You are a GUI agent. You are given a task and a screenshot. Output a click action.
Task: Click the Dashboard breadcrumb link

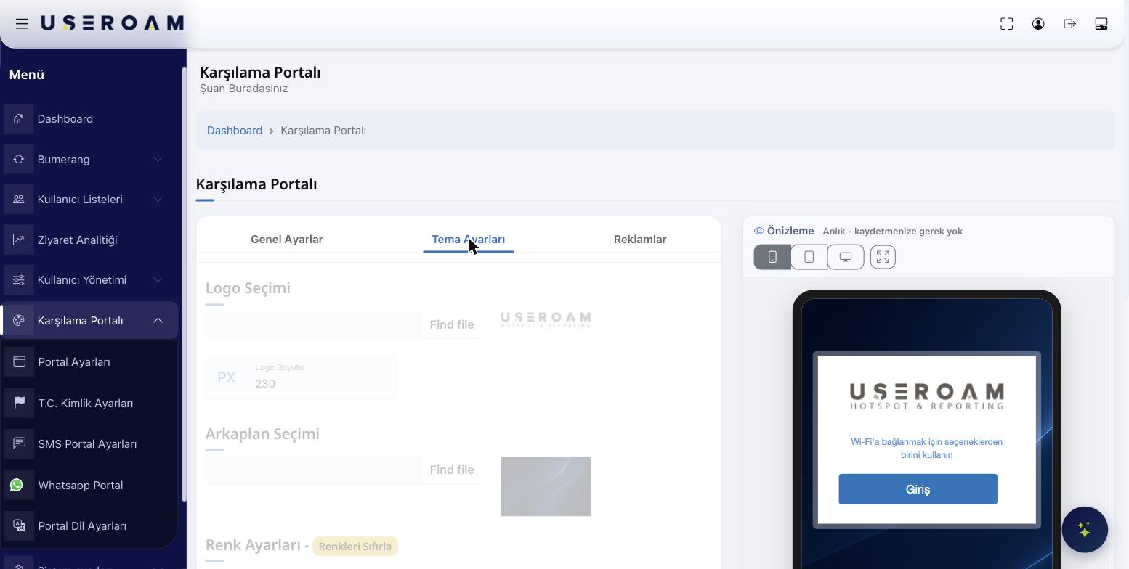pyautogui.click(x=235, y=131)
